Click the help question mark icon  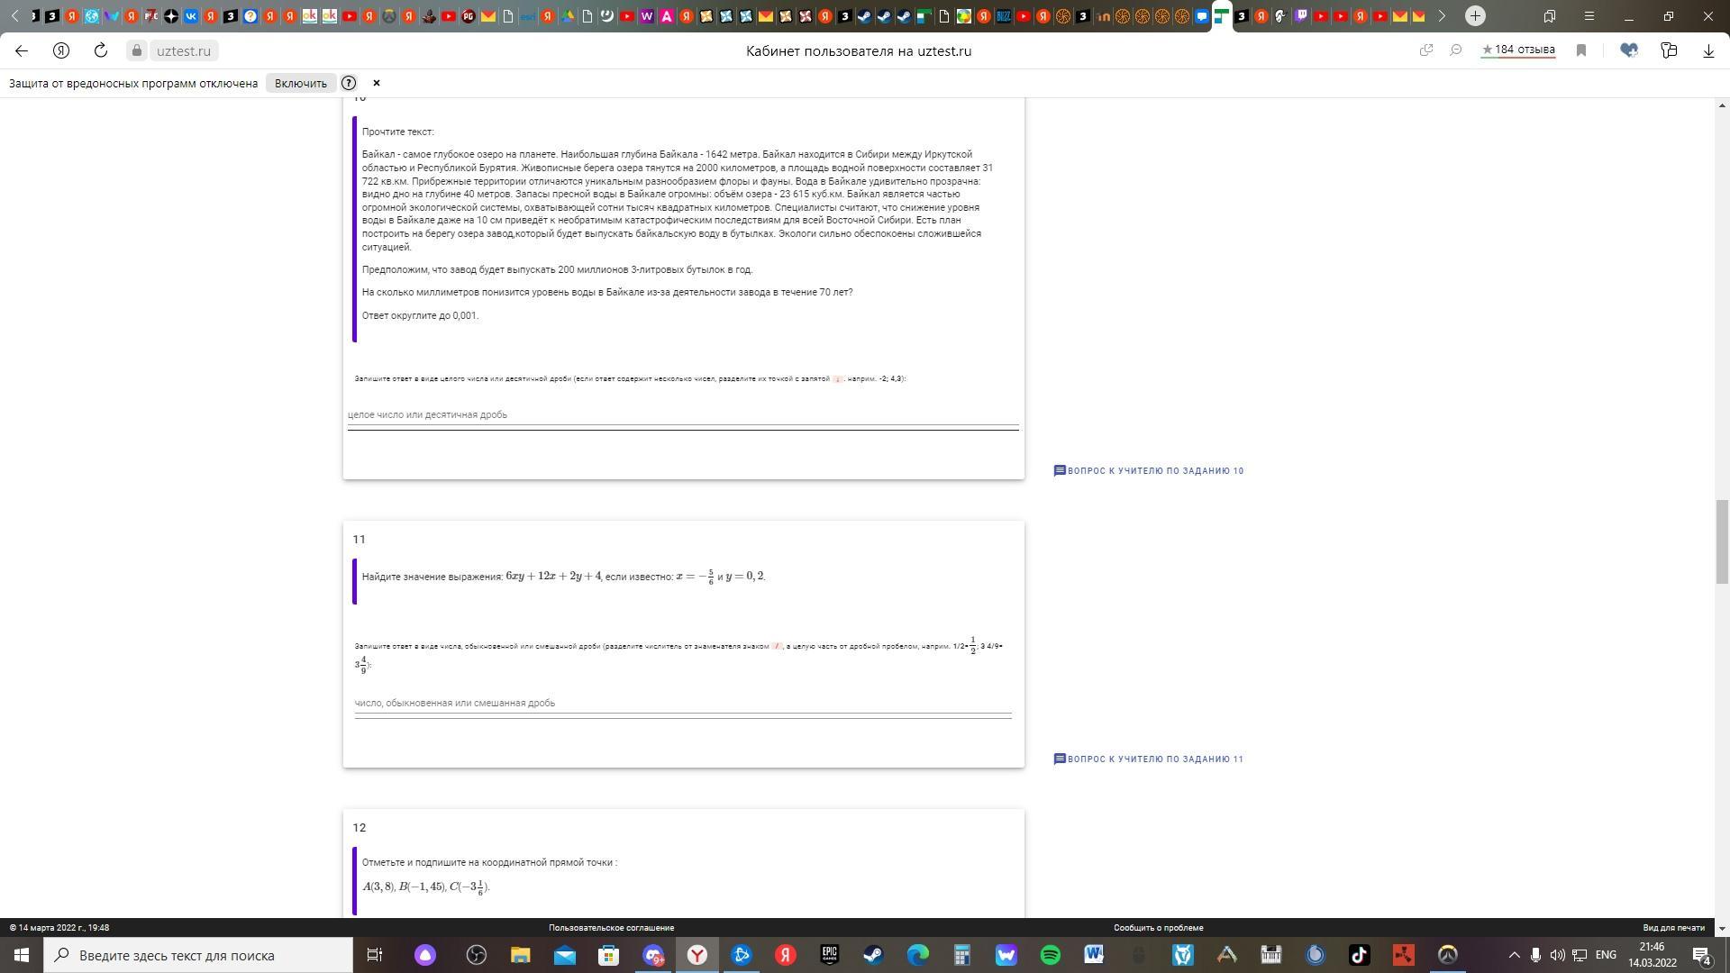point(349,83)
